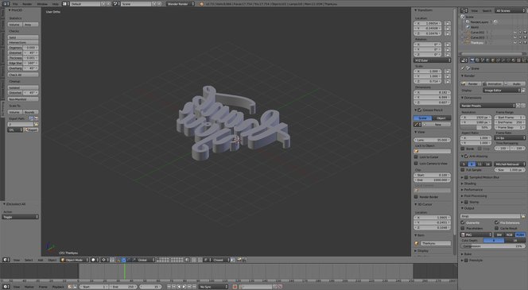Open timeline editor type icon
528x290 pixels.
pyautogui.click(x=6, y=287)
